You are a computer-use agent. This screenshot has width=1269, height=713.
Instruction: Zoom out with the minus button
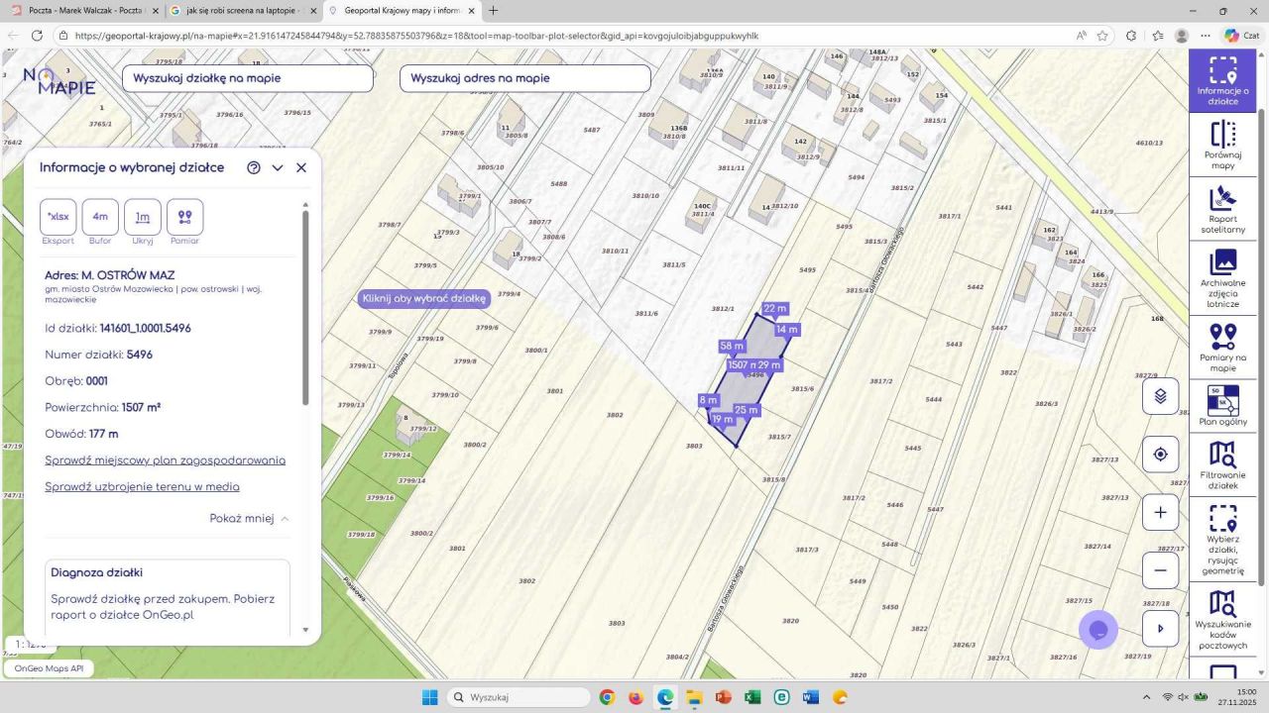coord(1160,570)
